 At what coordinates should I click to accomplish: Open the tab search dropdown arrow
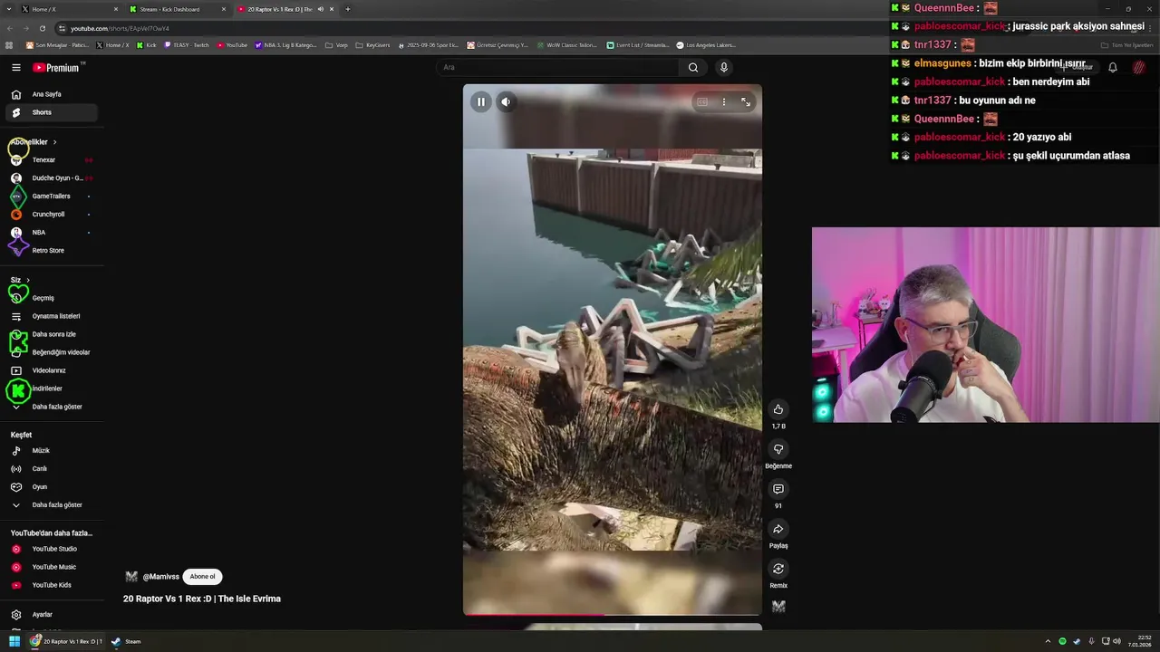(x=9, y=9)
